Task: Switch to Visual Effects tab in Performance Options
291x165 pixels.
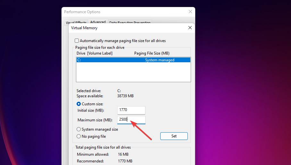Action: tap(76, 23)
